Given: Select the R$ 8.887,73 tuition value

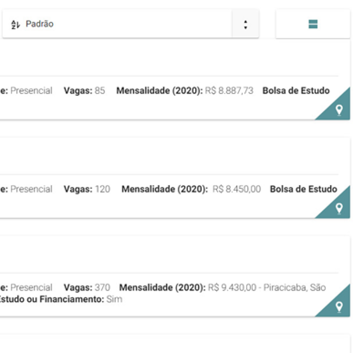Looking at the screenshot, I should point(229,91).
